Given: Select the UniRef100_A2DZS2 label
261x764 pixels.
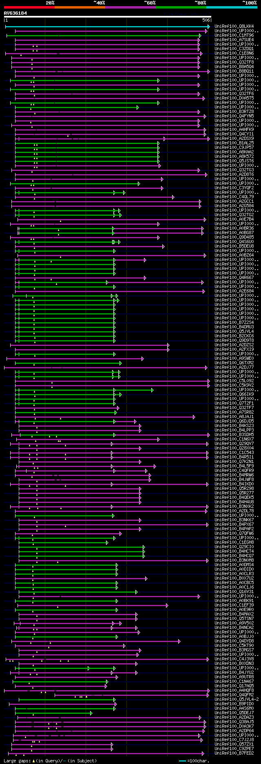Looking at the screenshot, I should 234,345.
